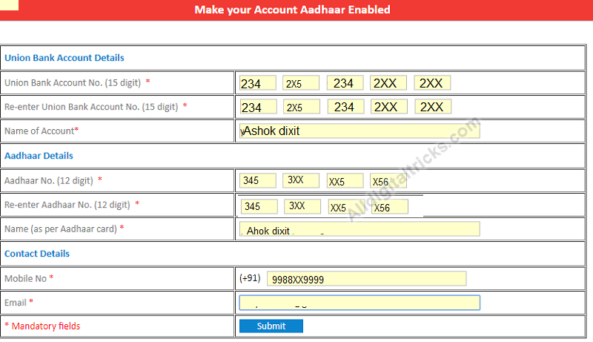Click third box of Re-enter Union Bank Account
This screenshot has height=342, width=593.
345,107
